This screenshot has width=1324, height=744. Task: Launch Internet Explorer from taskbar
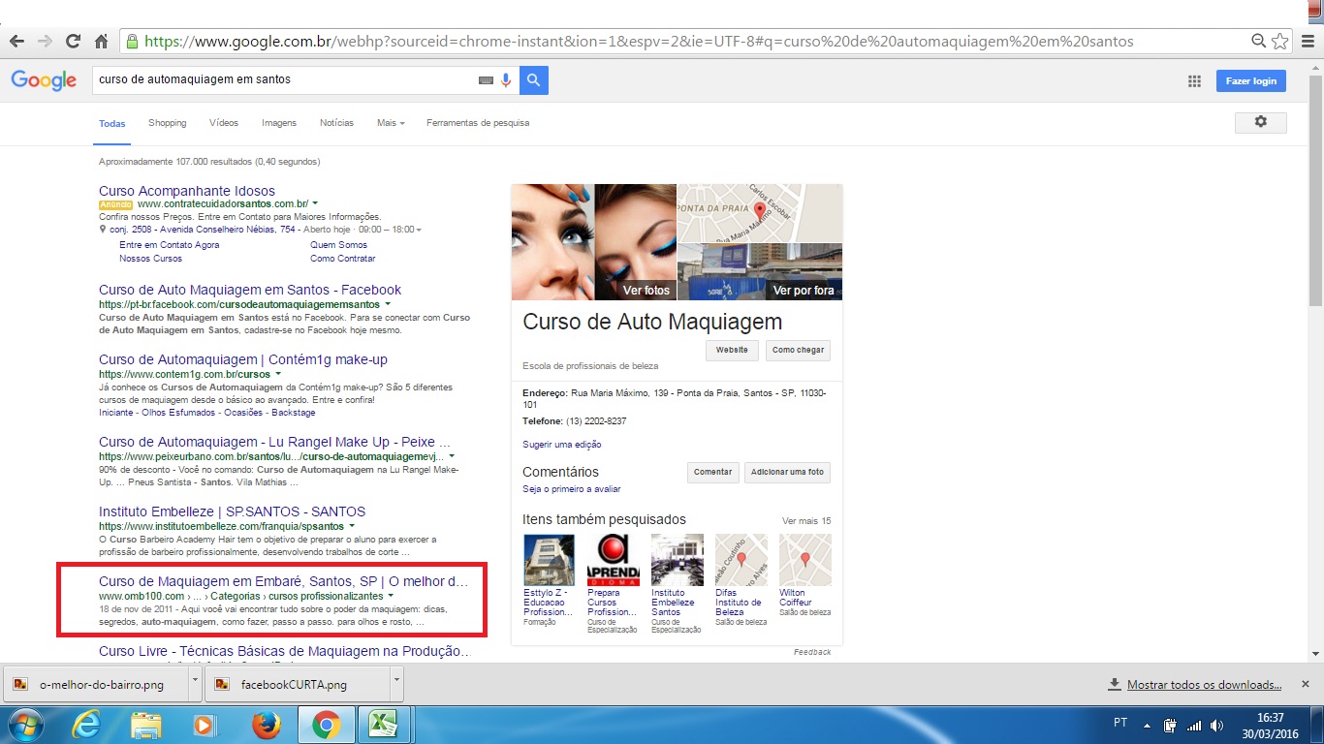coord(87,725)
